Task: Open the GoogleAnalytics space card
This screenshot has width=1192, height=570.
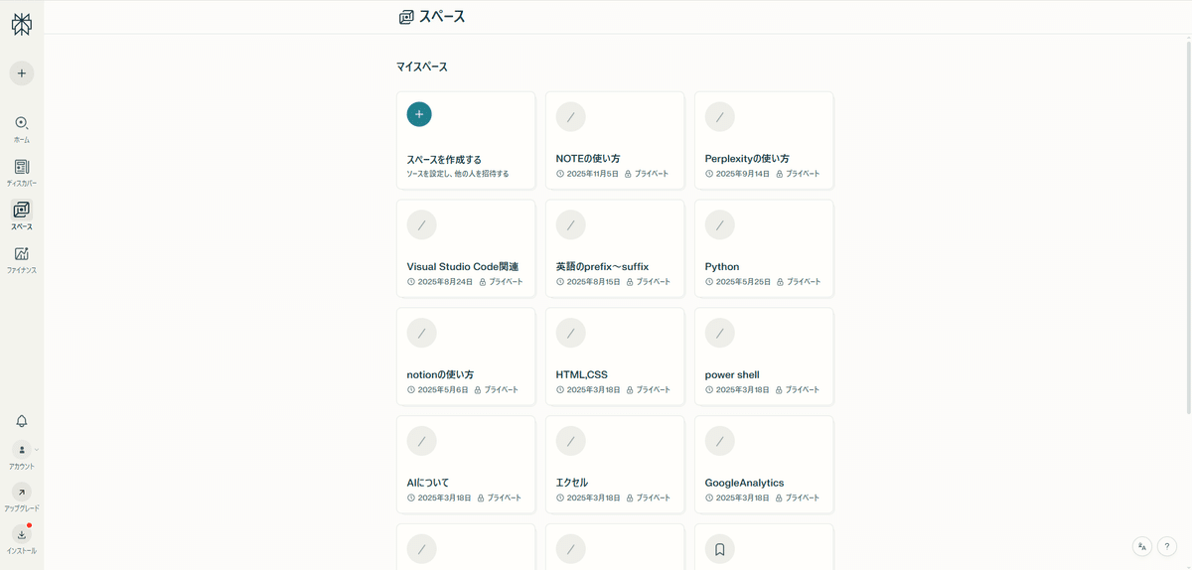Action: pos(763,464)
